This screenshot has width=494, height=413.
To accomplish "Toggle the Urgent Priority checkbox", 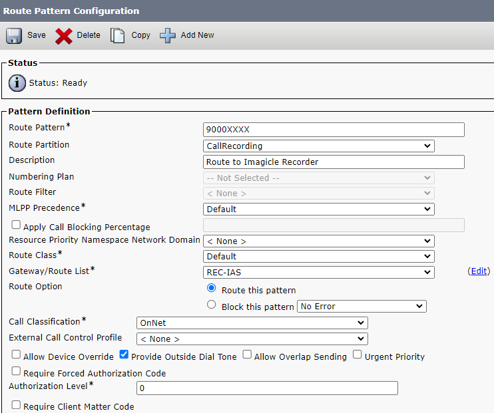I will click(x=358, y=355).
